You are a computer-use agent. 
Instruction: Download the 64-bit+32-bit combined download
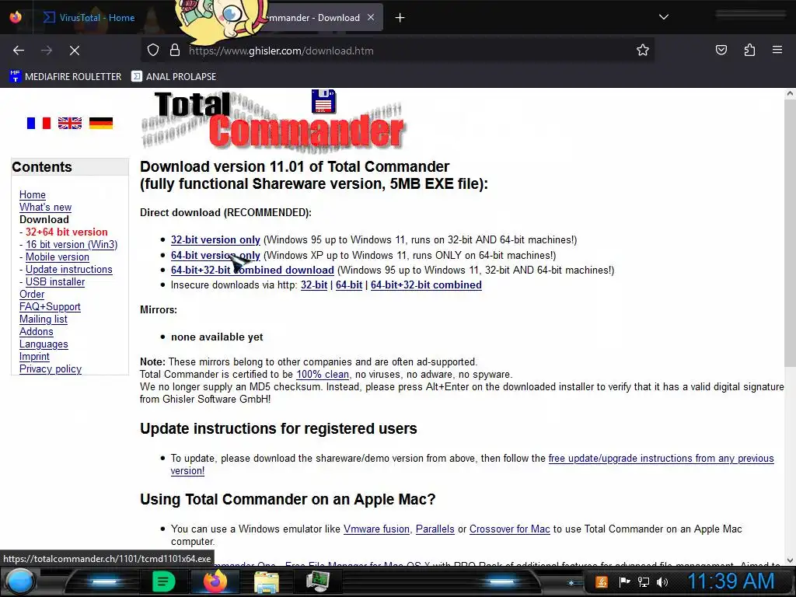pyautogui.click(x=253, y=270)
